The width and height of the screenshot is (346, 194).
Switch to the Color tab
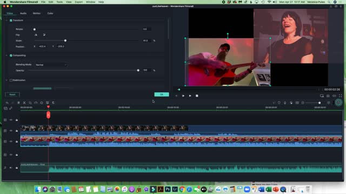pos(50,13)
